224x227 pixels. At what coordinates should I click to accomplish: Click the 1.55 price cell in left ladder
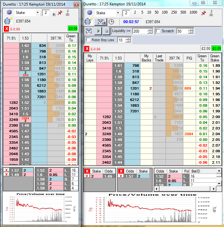(x=25, y=85)
